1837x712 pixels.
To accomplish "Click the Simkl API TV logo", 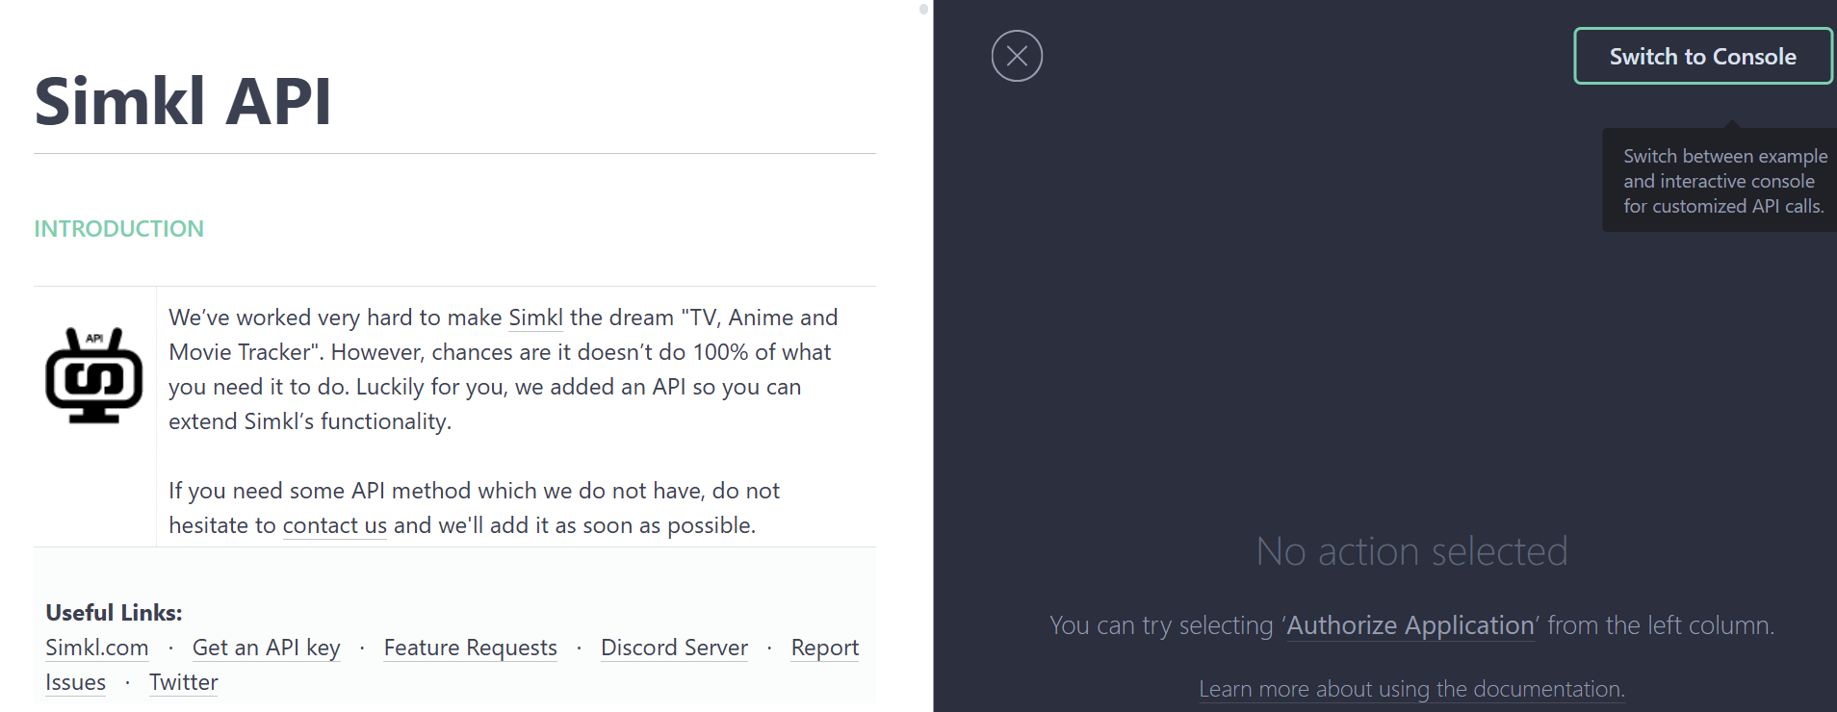I will (x=94, y=375).
